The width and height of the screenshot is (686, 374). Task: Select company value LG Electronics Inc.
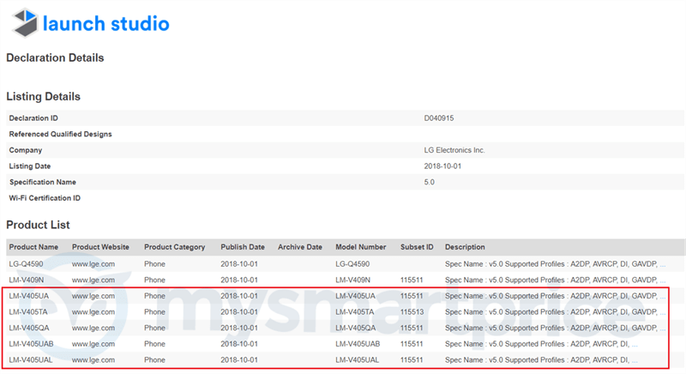coord(454,150)
